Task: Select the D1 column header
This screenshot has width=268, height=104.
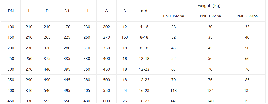Action: [x=67, y=11]
